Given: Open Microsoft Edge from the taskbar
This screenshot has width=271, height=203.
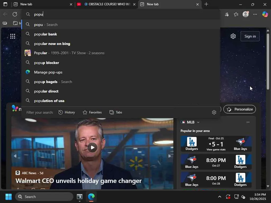Looking at the screenshot, I should pyautogui.click(x=91, y=197).
